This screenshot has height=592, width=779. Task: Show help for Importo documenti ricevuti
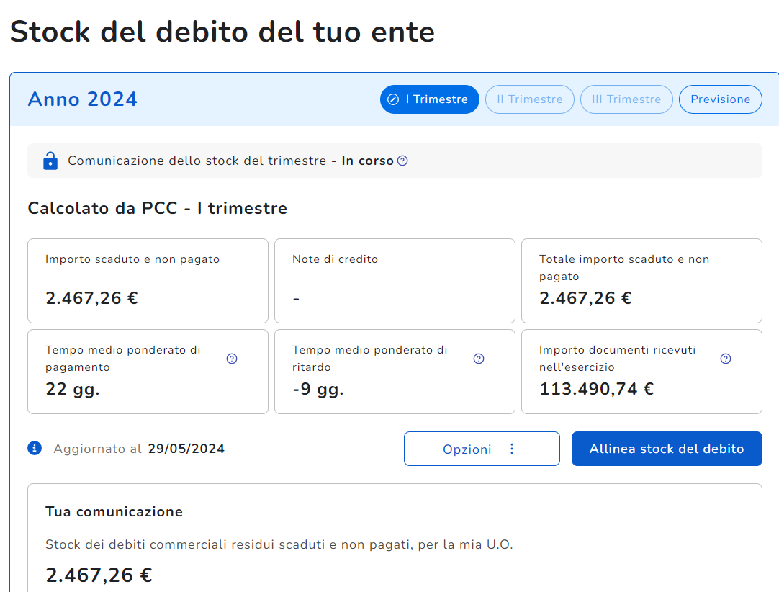pyautogui.click(x=726, y=359)
